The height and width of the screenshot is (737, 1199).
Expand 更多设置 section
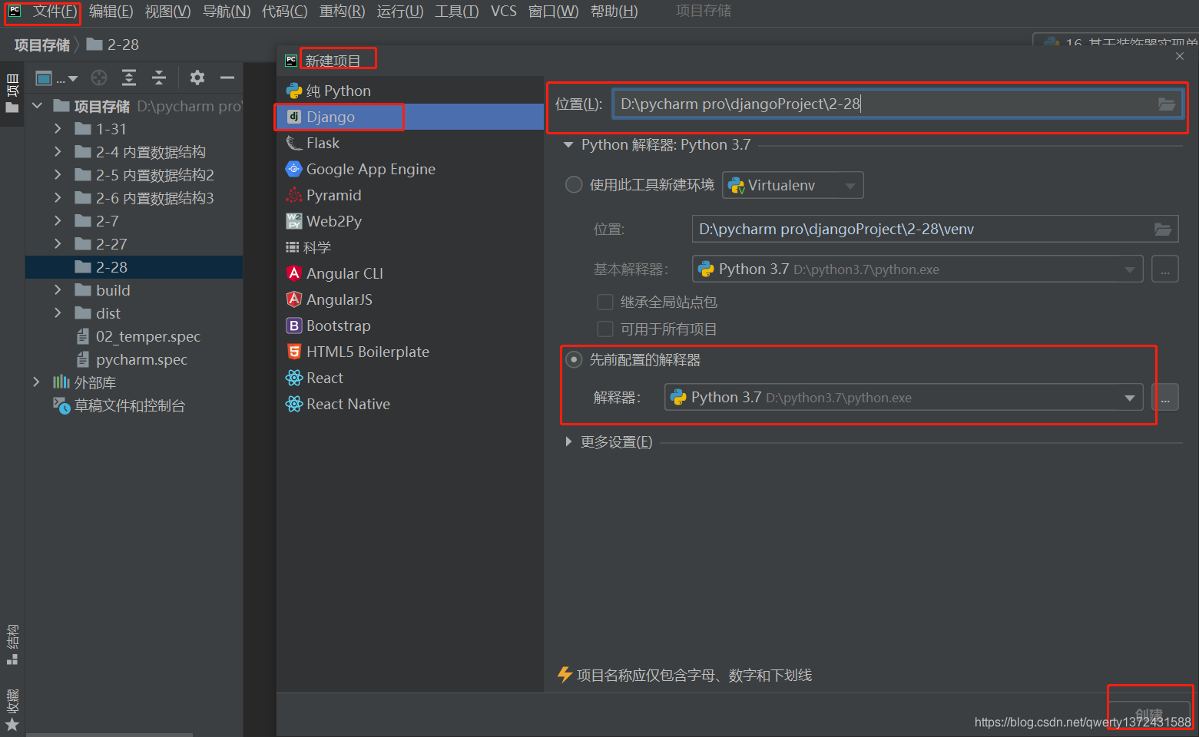pyautogui.click(x=568, y=441)
